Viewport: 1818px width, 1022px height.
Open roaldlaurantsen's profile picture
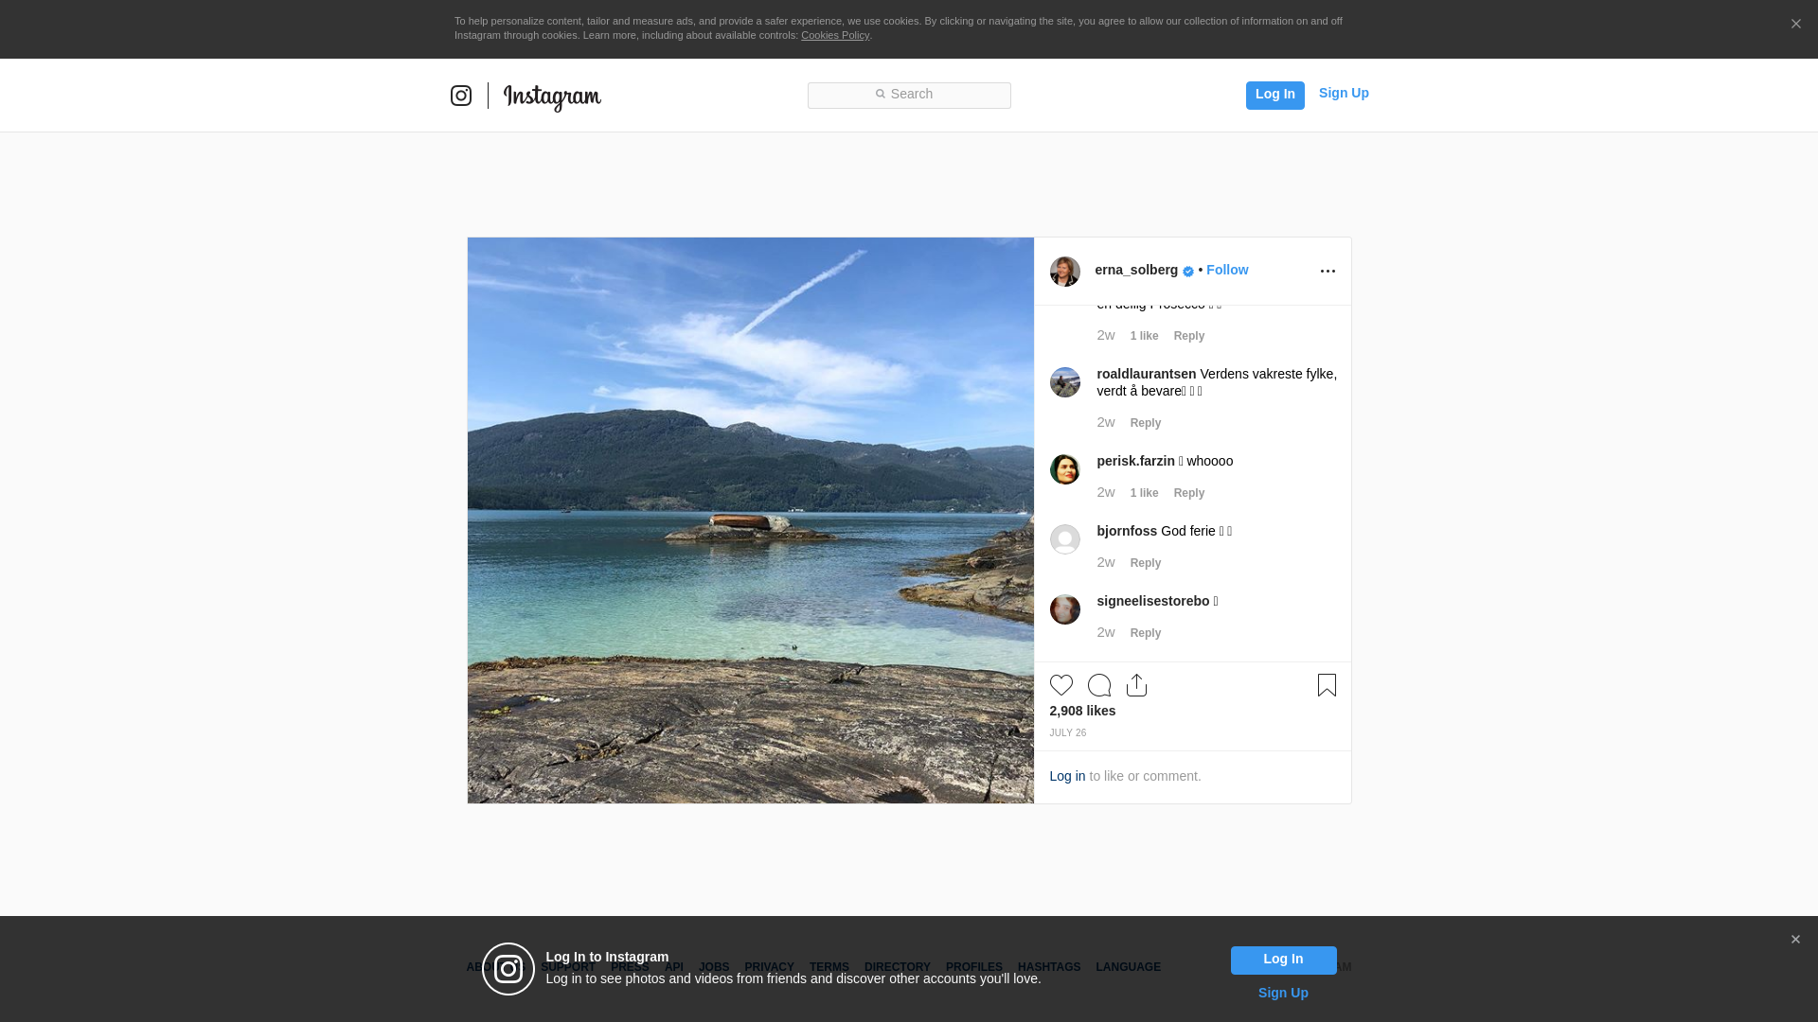pyautogui.click(x=1065, y=382)
